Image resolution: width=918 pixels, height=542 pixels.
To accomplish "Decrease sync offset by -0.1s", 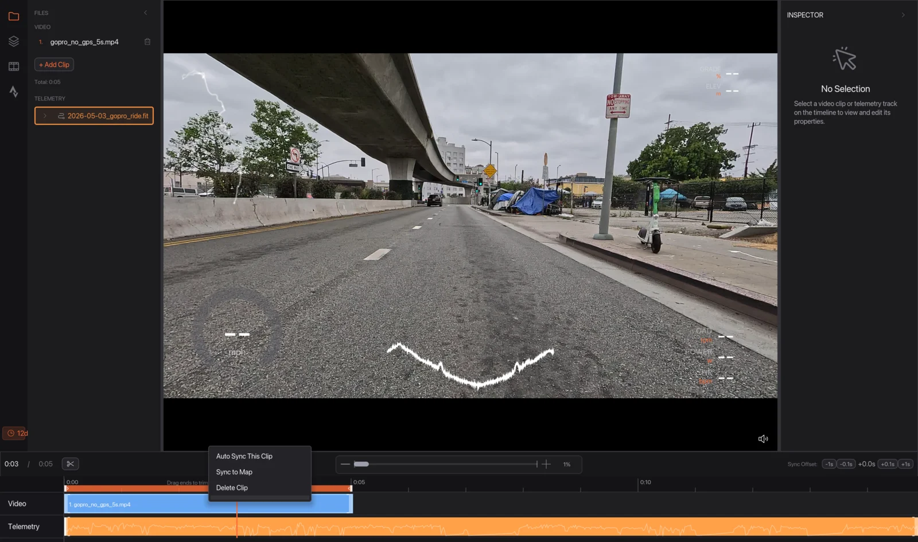I will click(x=846, y=464).
